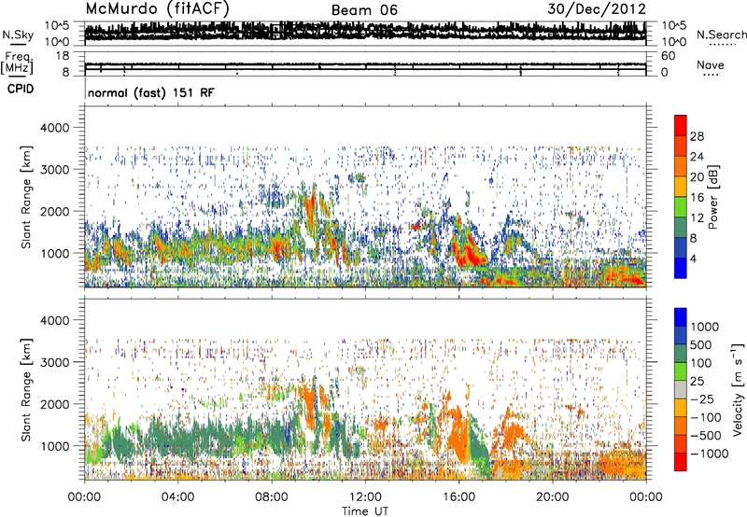The height and width of the screenshot is (517, 747).
Task: Click the date '30/Dec/2012'
Action: coord(597,9)
